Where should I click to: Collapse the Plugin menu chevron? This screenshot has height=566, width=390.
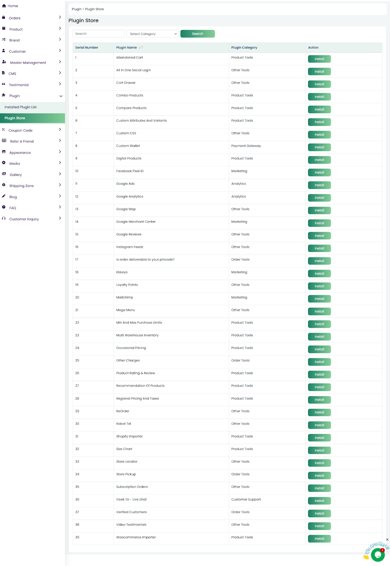60,96
